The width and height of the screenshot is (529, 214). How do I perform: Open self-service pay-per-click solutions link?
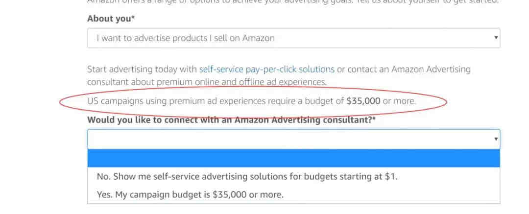point(267,70)
